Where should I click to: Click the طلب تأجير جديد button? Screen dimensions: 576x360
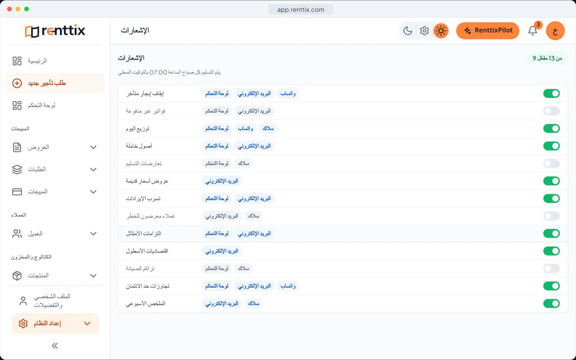pos(55,83)
